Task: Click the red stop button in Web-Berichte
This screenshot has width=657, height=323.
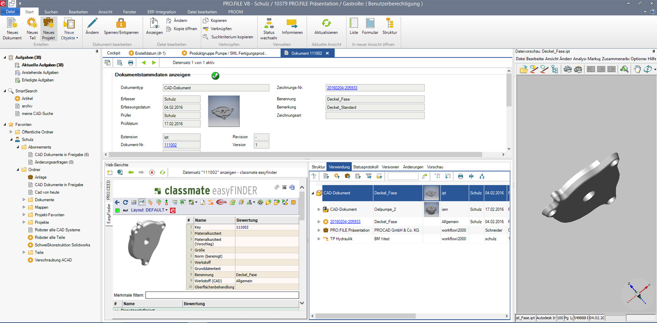Action: coord(152,172)
